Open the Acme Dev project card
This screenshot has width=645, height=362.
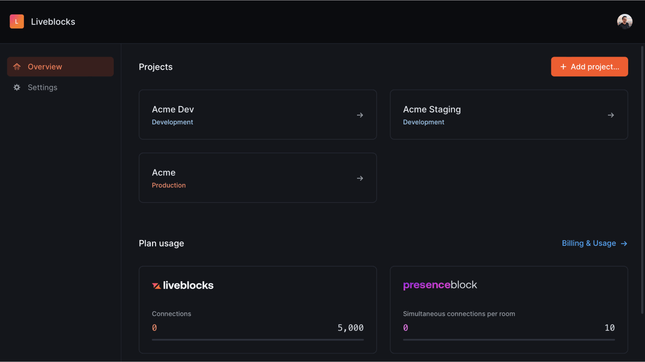coord(258,114)
